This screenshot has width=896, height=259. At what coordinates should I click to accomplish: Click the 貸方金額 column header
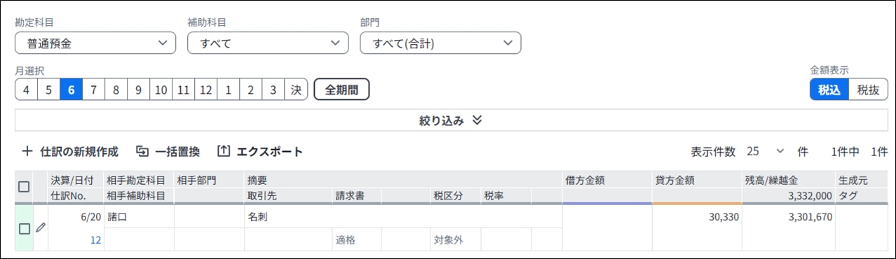point(697,180)
